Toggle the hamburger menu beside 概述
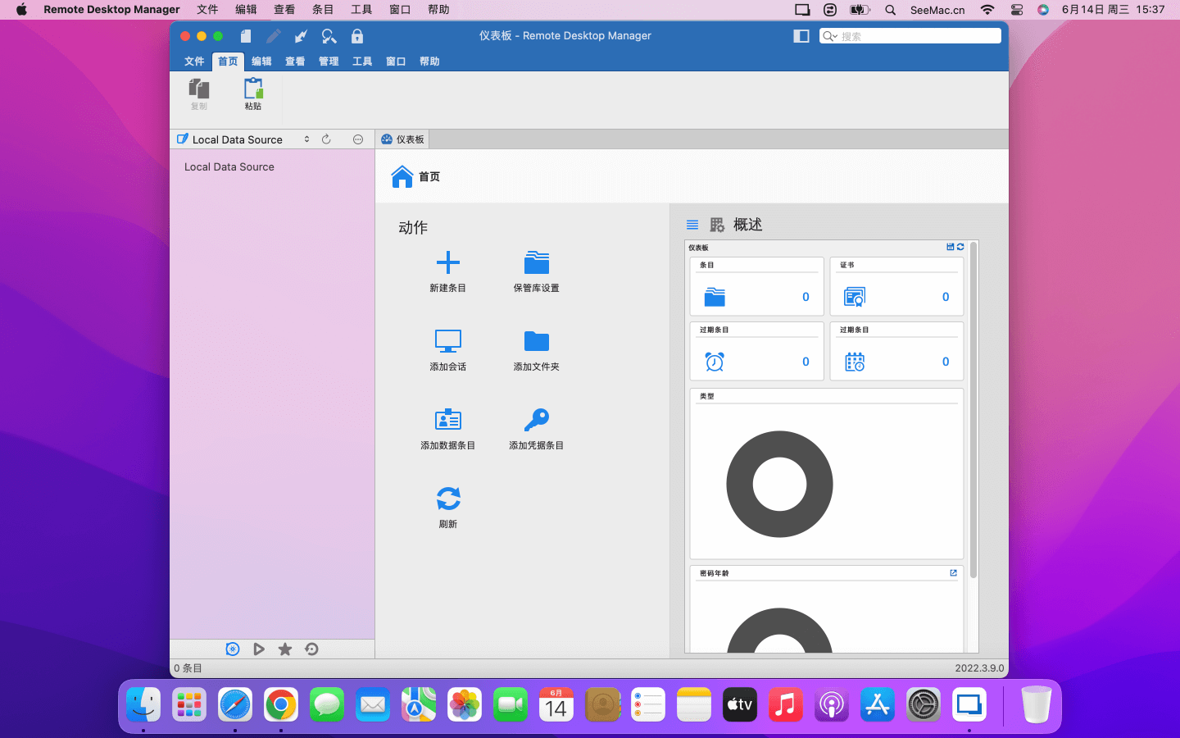Image resolution: width=1180 pixels, height=738 pixels. (692, 225)
